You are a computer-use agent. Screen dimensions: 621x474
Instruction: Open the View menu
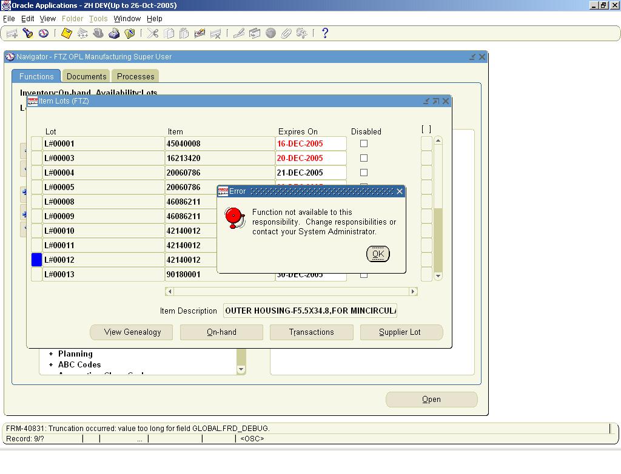[47, 19]
